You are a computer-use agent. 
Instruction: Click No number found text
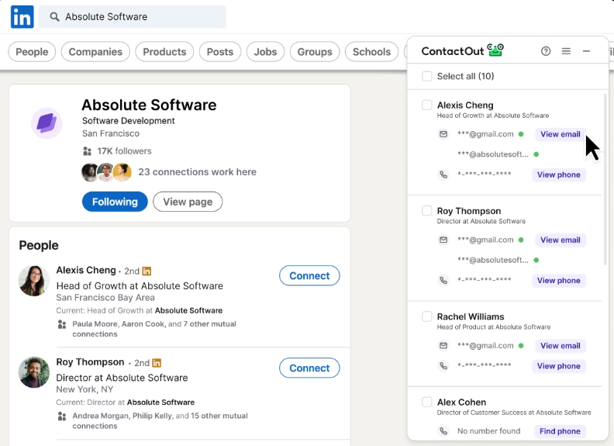click(488, 431)
